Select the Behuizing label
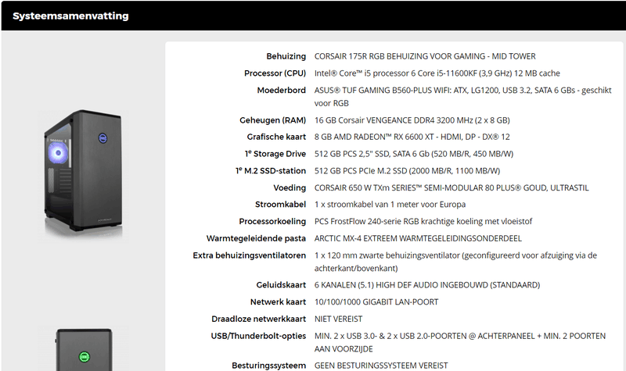 click(x=286, y=56)
